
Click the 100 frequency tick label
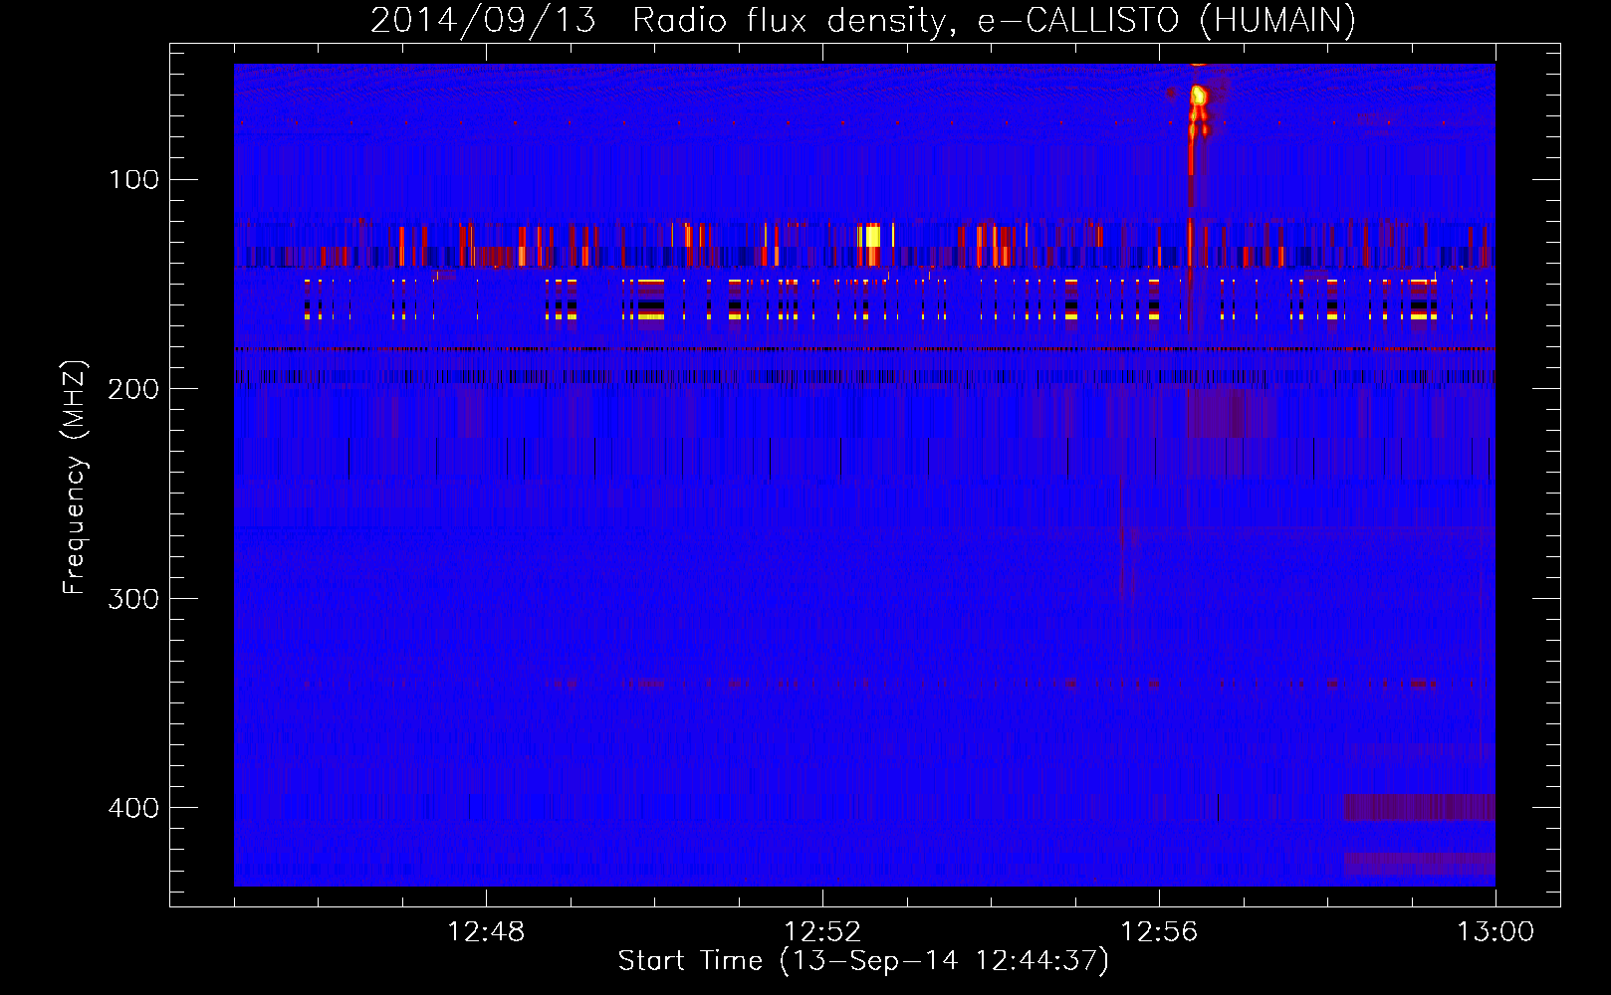134,180
